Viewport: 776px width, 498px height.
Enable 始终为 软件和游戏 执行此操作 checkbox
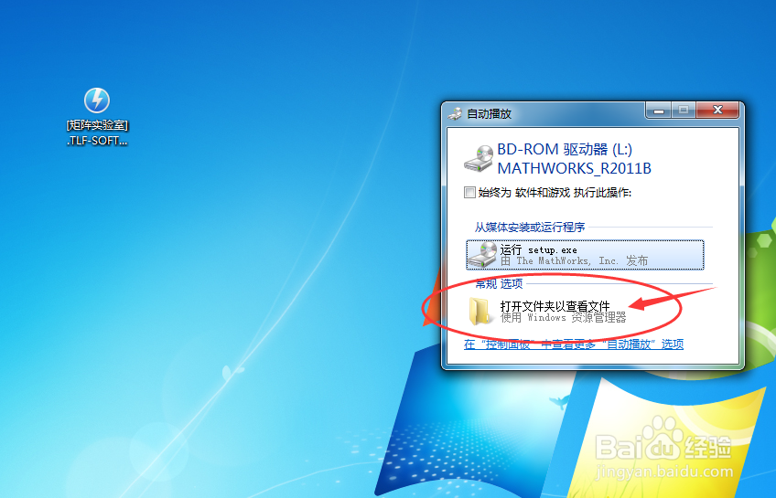coord(469,192)
